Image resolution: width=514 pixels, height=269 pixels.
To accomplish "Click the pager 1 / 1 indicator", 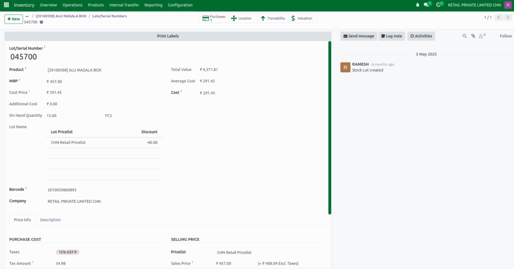I will coord(488,18).
